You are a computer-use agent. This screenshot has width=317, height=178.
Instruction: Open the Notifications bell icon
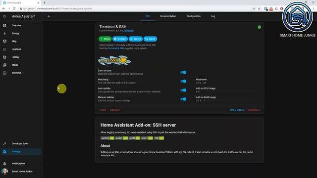pyautogui.click(x=4, y=164)
